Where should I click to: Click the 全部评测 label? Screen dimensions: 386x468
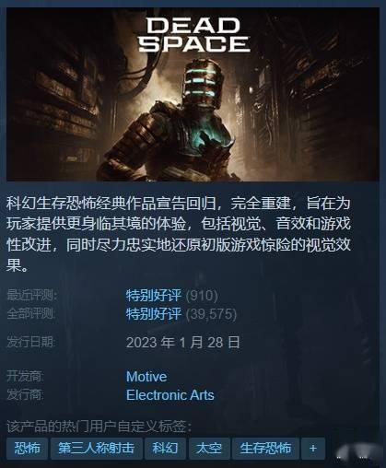[31, 314]
